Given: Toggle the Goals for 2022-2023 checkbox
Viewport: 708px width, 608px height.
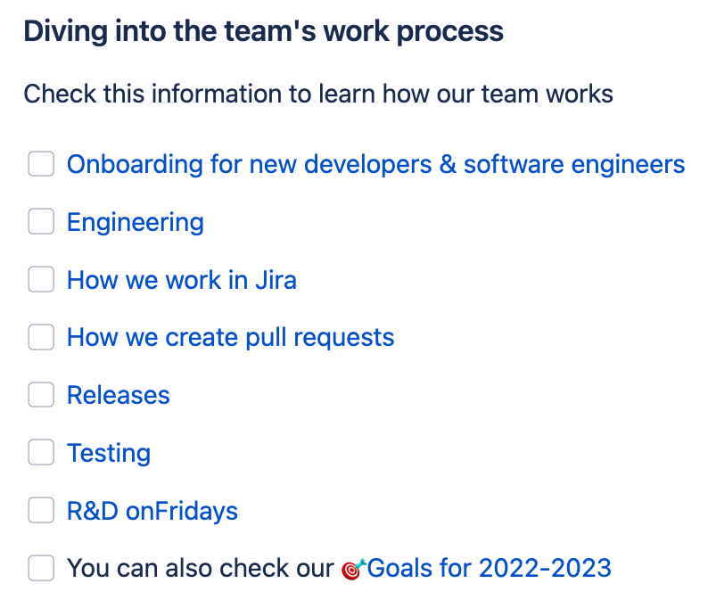Looking at the screenshot, I should pyautogui.click(x=41, y=568).
